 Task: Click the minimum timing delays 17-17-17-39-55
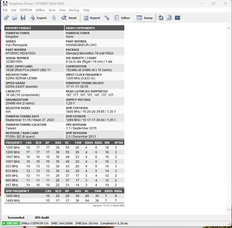pos(77,86)
